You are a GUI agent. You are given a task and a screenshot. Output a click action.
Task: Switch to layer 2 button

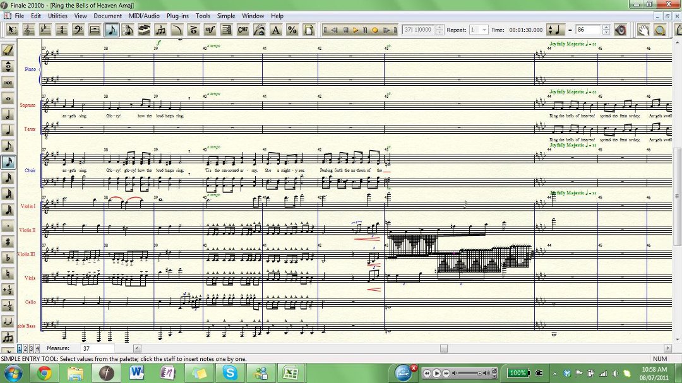[x=25, y=348]
